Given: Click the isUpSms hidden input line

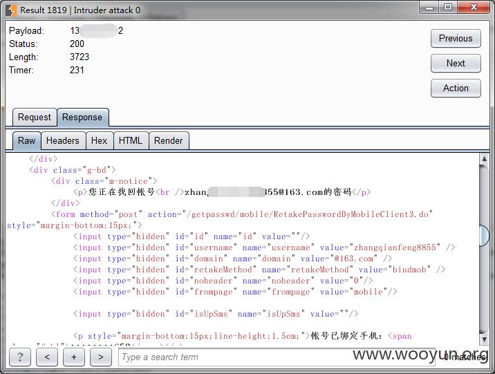Looking at the screenshot, I should coord(216,314).
